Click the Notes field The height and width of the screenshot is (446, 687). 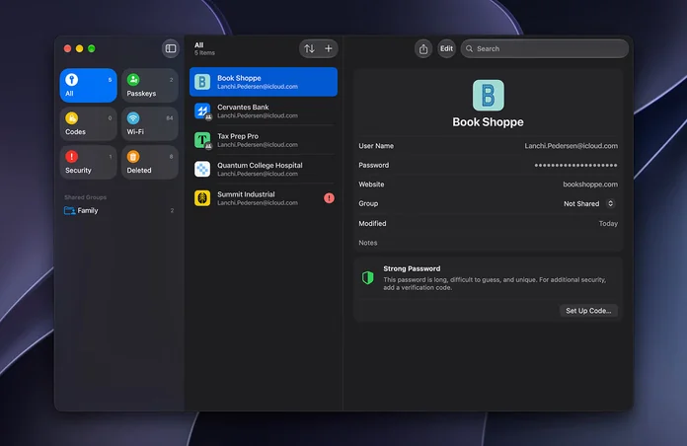(x=488, y=243)
